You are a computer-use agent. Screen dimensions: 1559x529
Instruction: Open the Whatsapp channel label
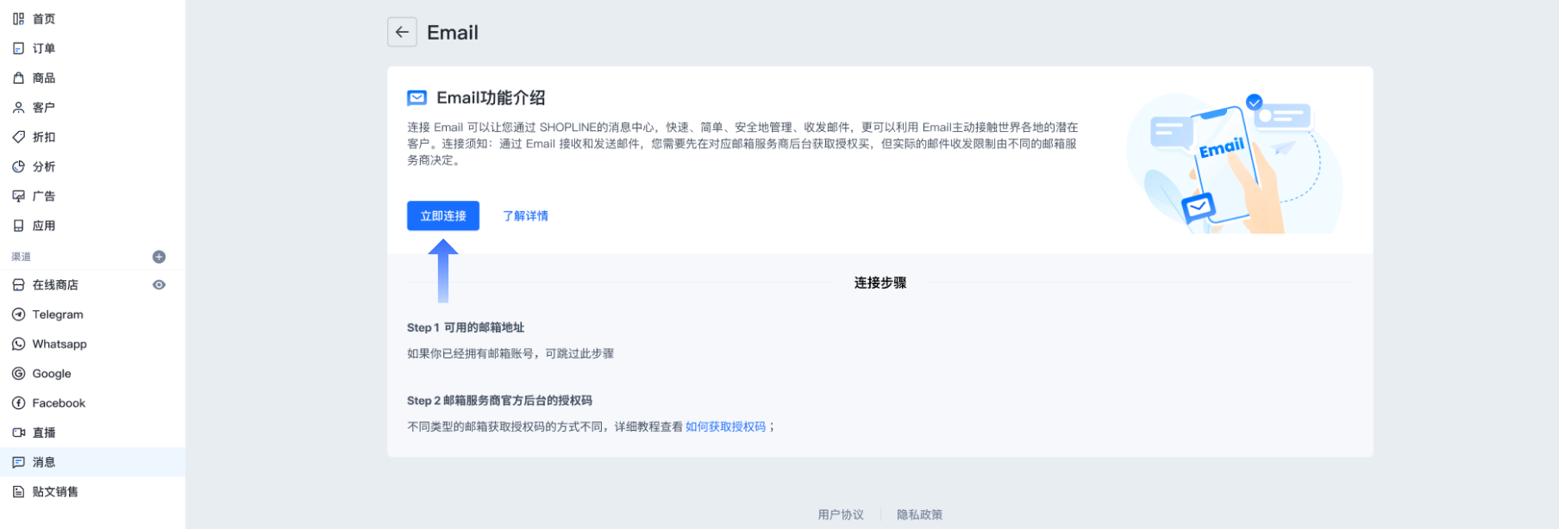(x=59, y=344)
